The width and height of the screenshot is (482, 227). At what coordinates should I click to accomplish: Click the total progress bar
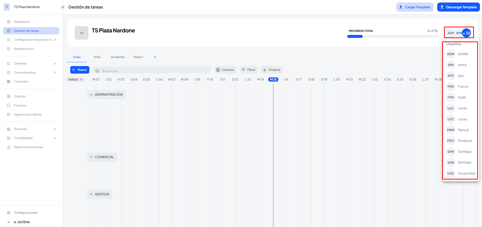click(393, 36)
